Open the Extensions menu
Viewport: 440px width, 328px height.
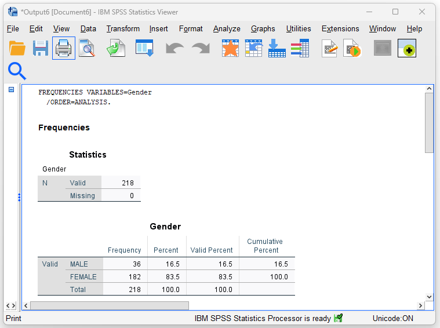pos(340,28)
